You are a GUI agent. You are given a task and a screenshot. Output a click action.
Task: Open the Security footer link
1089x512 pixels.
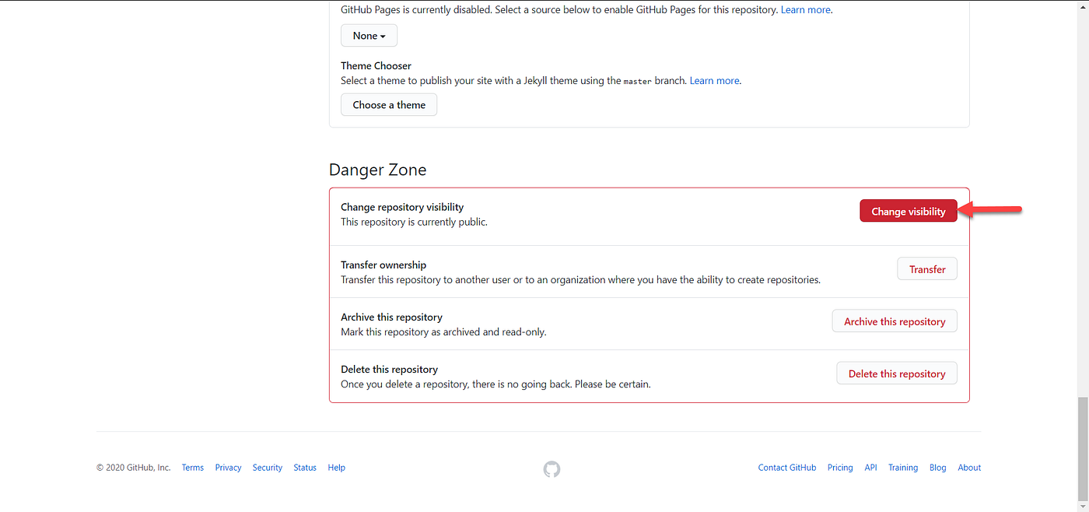(267, 467)
